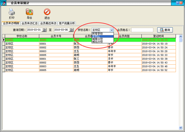The height and width of the screenshot is (132, 185).
Task: Select 所有学校 from the dropdown list
Action: [103, 34]
